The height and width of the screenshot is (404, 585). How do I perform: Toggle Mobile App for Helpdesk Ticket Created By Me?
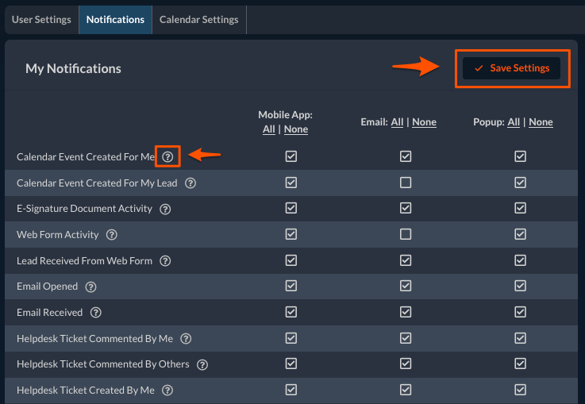click(291, 390)
